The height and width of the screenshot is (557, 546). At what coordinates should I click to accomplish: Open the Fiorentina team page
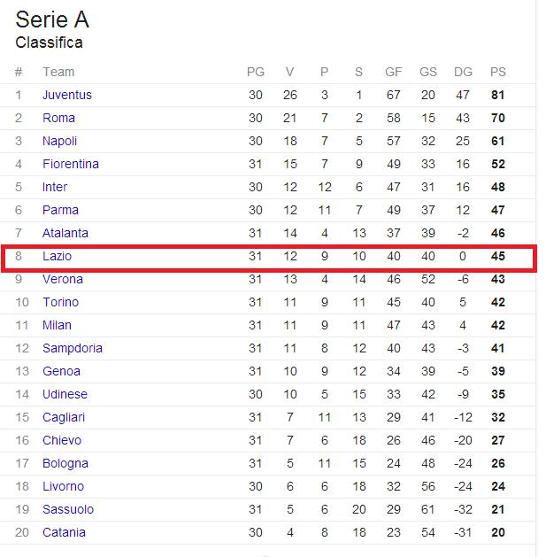click(71, 164)
